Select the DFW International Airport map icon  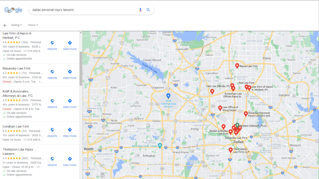[x=168, y=96]
